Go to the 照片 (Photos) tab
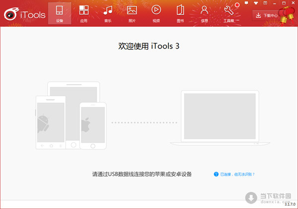The height and width of the screenshot is (209, 298). (132, 13)
